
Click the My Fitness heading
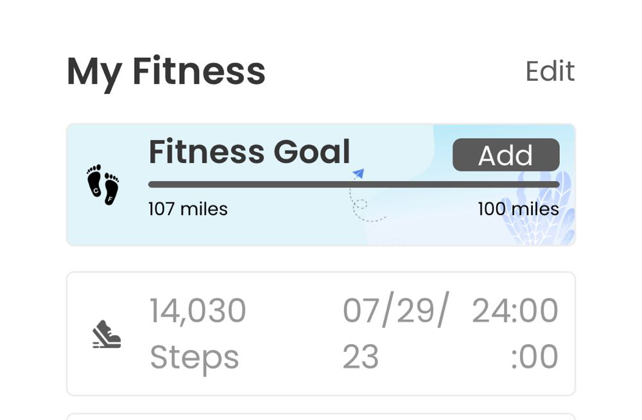click(166, 73)
